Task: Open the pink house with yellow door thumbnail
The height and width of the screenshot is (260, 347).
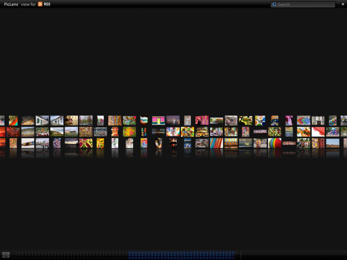Action: pos(159,121)
